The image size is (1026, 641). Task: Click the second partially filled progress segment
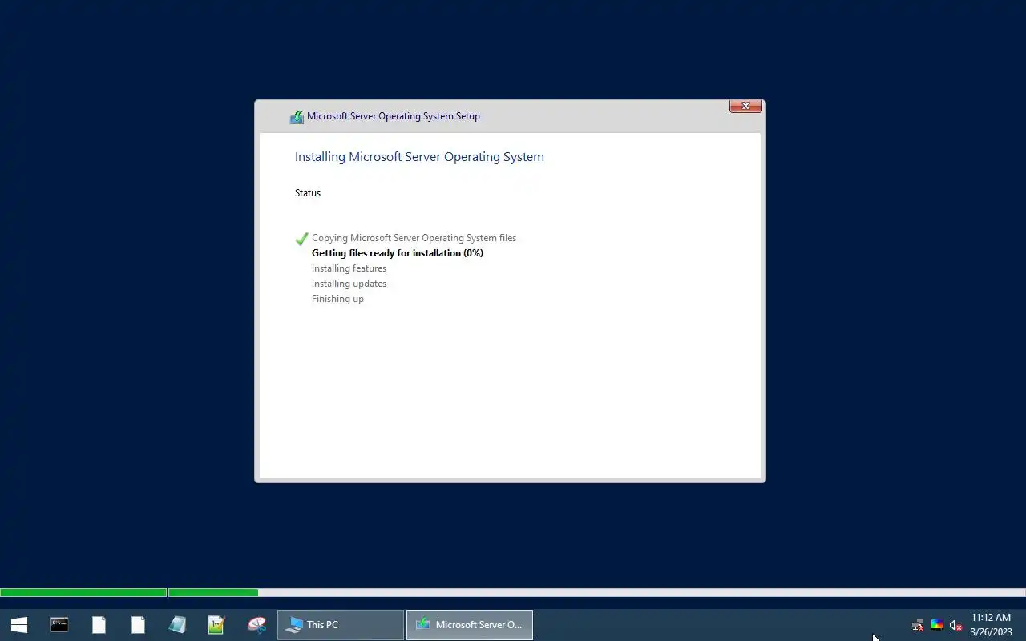[213, 593]
